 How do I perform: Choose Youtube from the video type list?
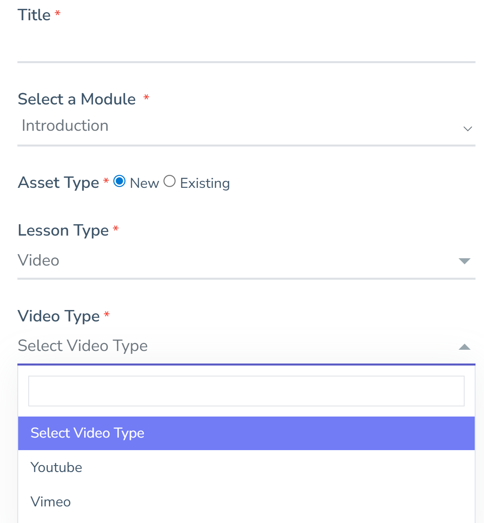57,468
